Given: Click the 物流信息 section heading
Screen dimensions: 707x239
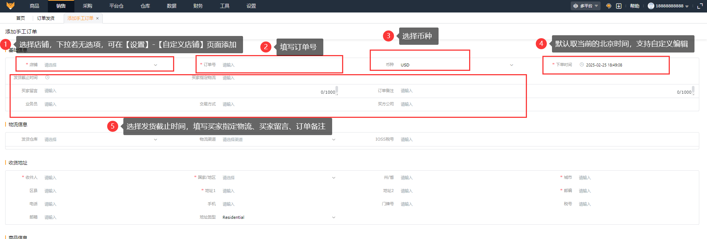Looking at the screenshot, I should 18,124.
